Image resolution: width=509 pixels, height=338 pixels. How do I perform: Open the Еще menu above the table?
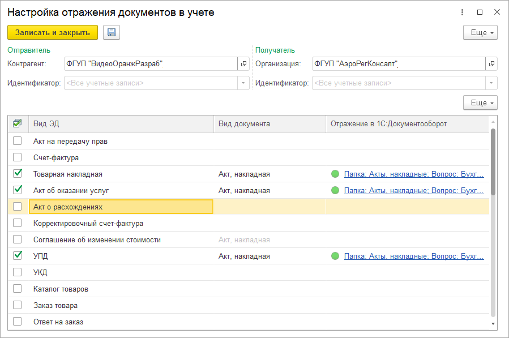point(480,102)
